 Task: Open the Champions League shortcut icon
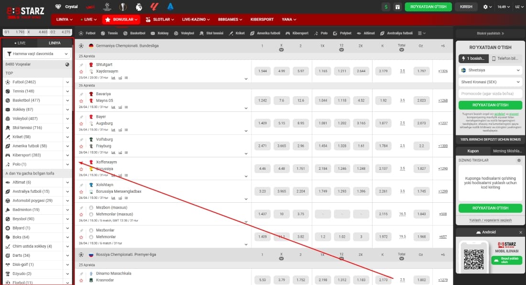point(107,7)
